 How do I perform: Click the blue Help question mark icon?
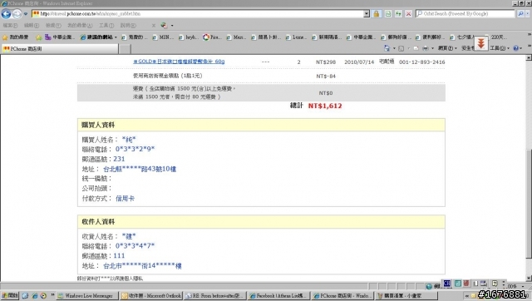pos(516,48)
